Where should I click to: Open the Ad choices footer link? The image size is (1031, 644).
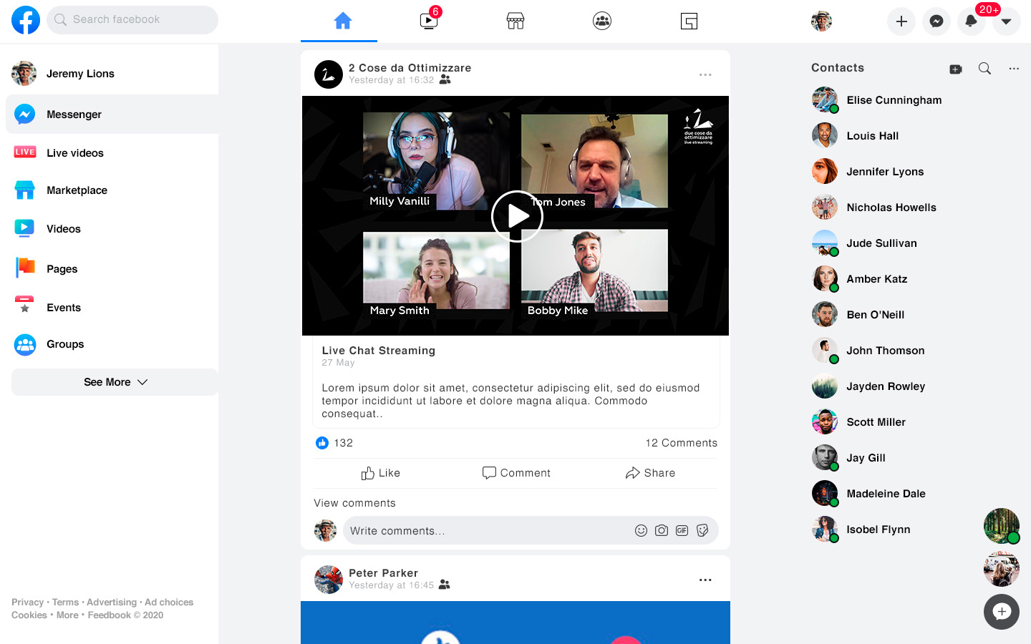(x=169, y=602)
